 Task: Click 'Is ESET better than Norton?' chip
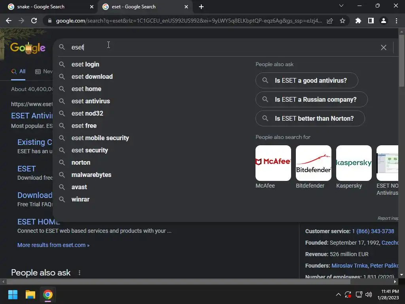coord(310,118)
